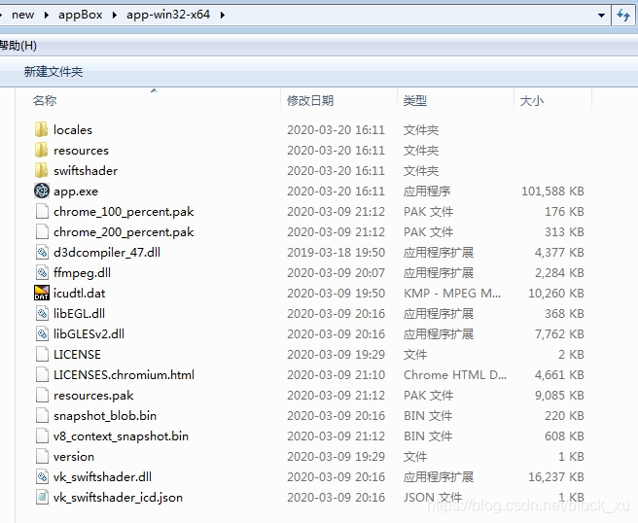Expand the arrow after appBox breadcrumb

point(115,15)
